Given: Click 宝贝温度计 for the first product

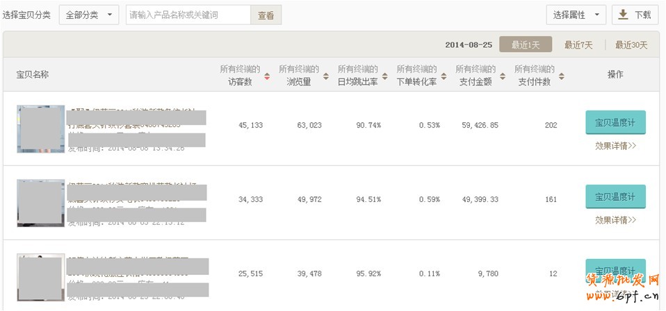Looking at the screenshot, I should (x=615, y=123).
